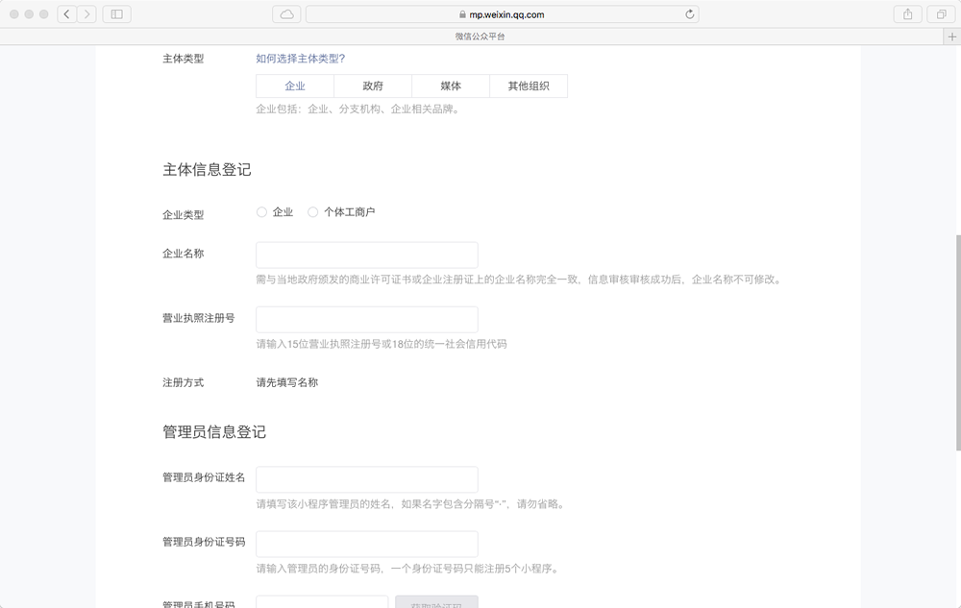Toggle the Safari sidebar icon
The image size is (961, 608).
(116, 14)
